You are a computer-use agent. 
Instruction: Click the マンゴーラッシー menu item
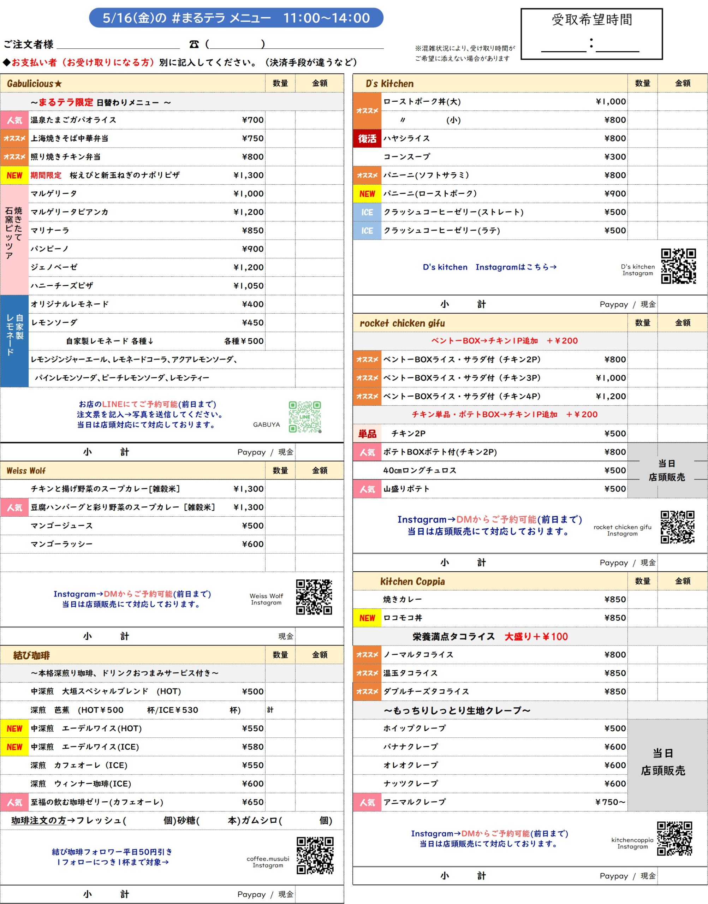[62, 544]
